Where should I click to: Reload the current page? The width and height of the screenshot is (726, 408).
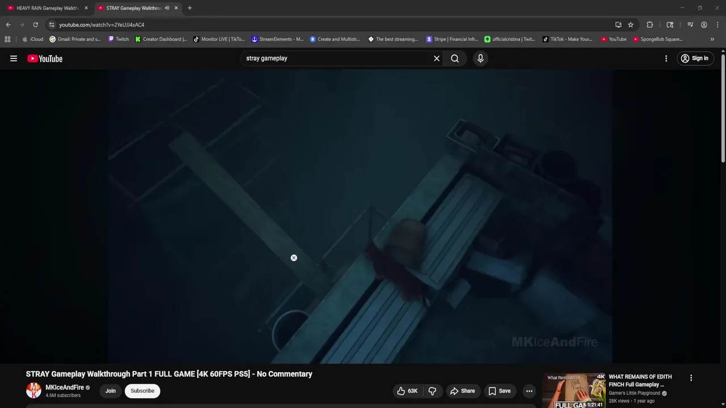[x=35, y=25]
